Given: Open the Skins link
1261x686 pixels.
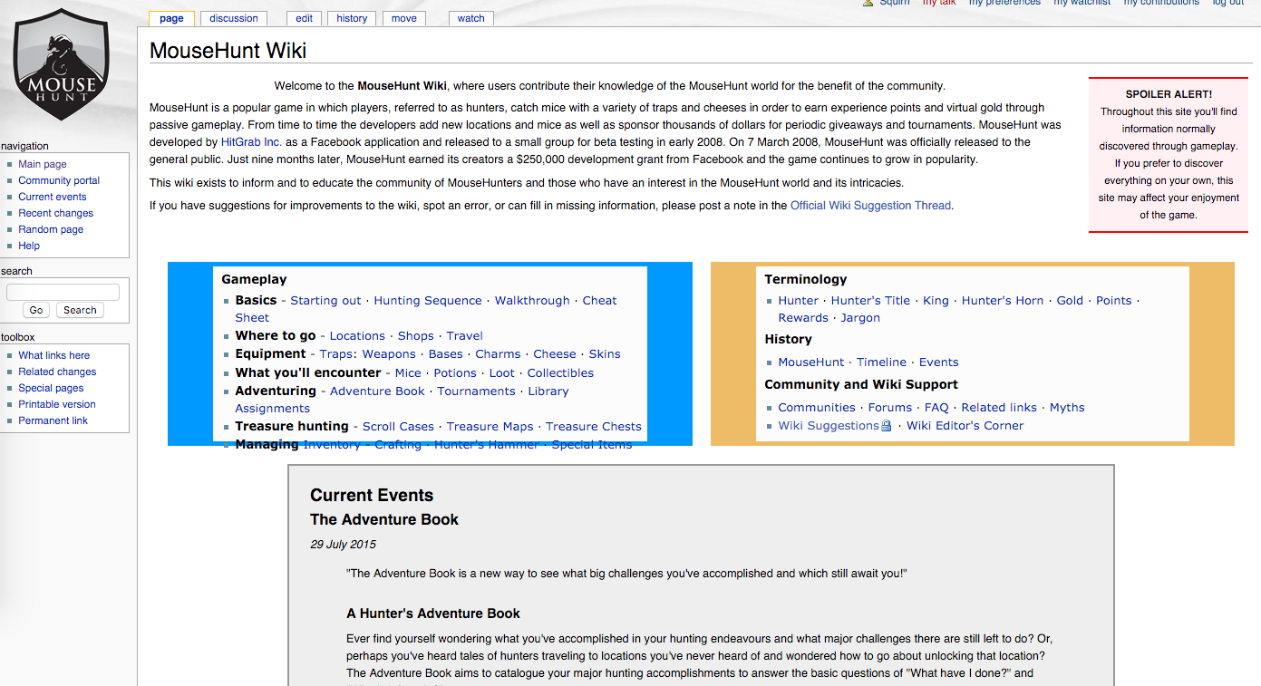Looking at the screenshot, I should coord(605,354).
